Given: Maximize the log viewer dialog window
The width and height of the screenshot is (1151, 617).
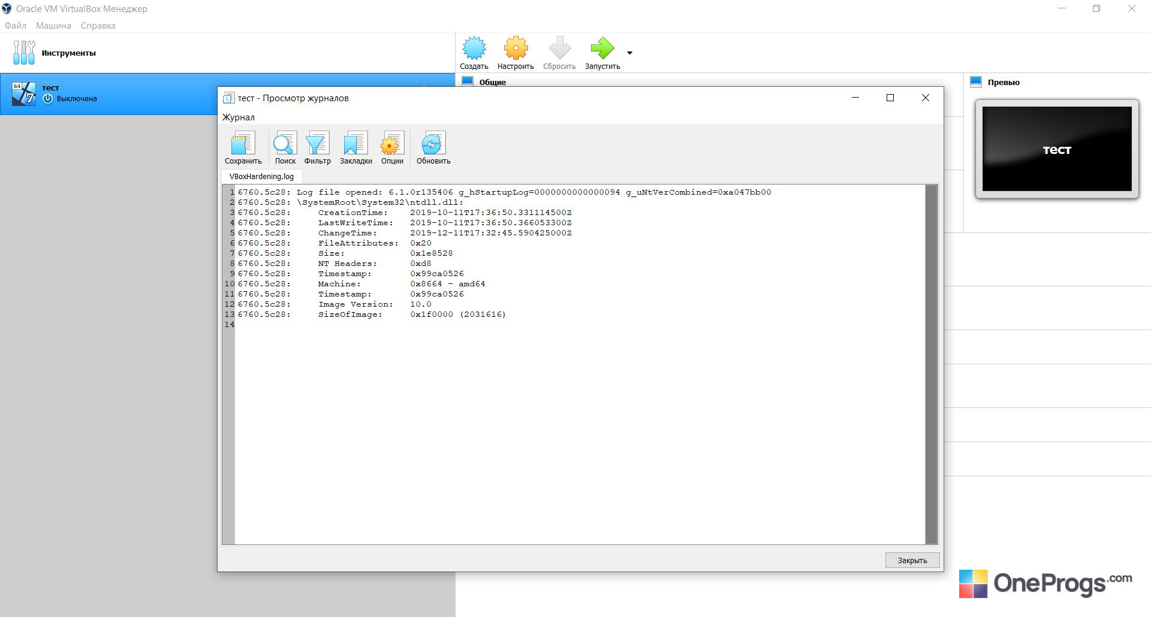Looking at the screenshot, I should [x=890, y=98].
